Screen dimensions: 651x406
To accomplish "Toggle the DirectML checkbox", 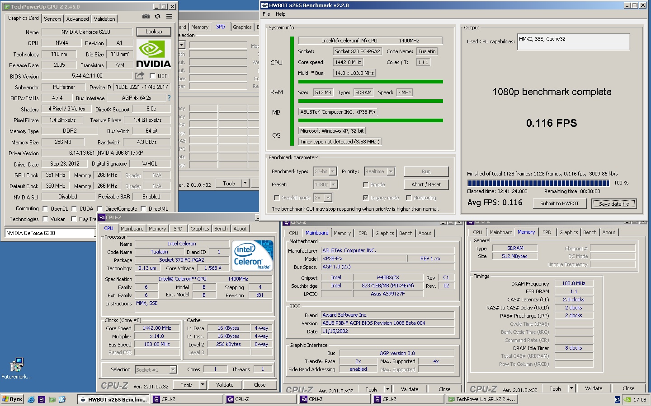I will (143, 209).
